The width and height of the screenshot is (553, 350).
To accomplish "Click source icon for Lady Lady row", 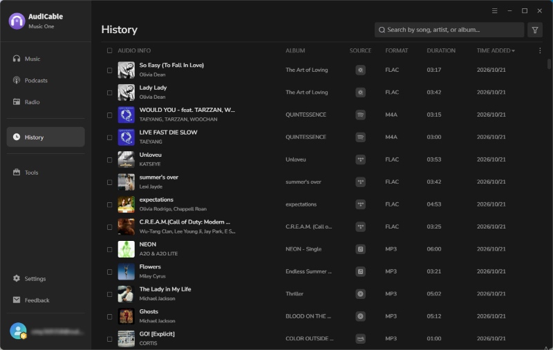I will pyautogui.click(x=360, y=93).
